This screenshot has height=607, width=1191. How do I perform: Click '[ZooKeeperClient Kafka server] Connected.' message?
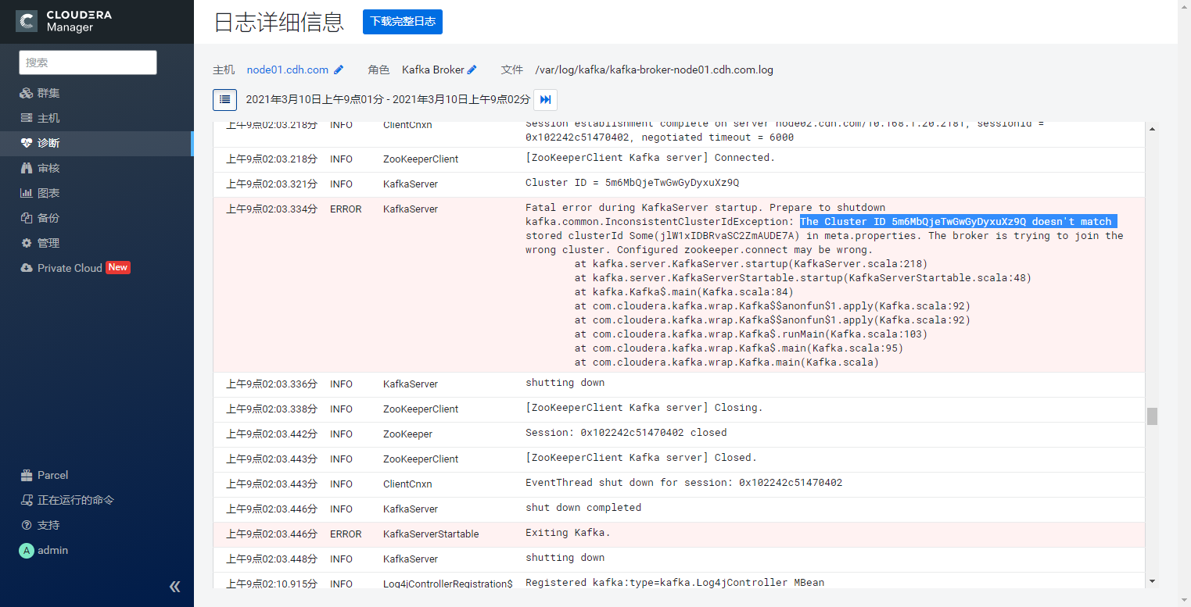[x=650, y=158]
